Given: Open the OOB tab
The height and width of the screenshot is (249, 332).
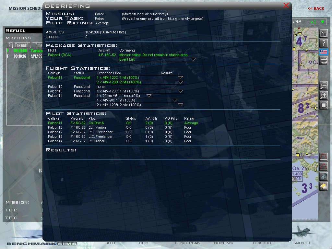Looking at the screenshot, I should coord(144,243).
